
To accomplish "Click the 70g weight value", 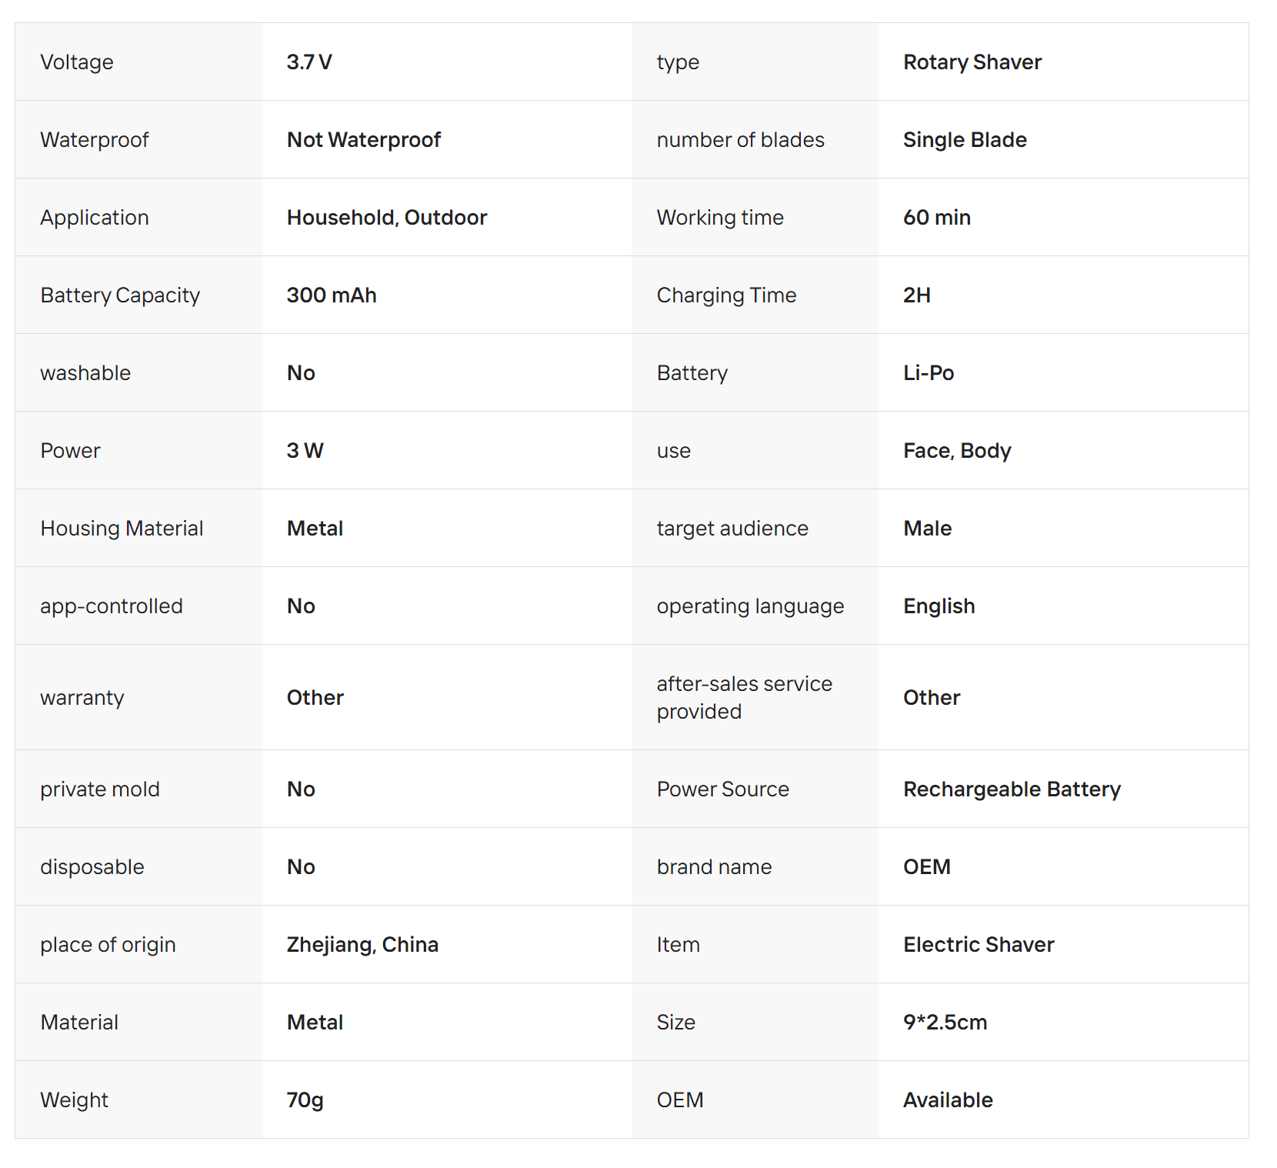I will (305, 1100).
